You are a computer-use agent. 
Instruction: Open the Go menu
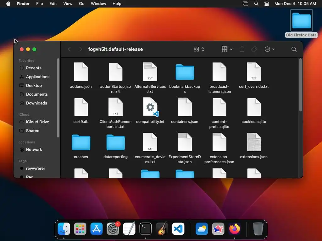82,4
